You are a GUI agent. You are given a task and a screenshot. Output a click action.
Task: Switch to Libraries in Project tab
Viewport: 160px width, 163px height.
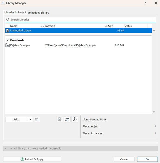click(x=15, y=13)
